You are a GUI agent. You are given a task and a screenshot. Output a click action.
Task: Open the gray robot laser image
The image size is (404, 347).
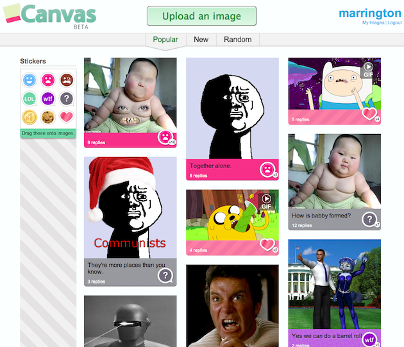point(130,321)
